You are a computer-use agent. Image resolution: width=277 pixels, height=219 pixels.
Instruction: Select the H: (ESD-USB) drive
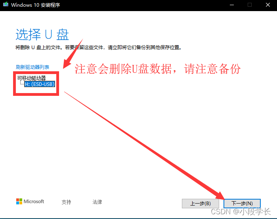(x=40, y=84)
